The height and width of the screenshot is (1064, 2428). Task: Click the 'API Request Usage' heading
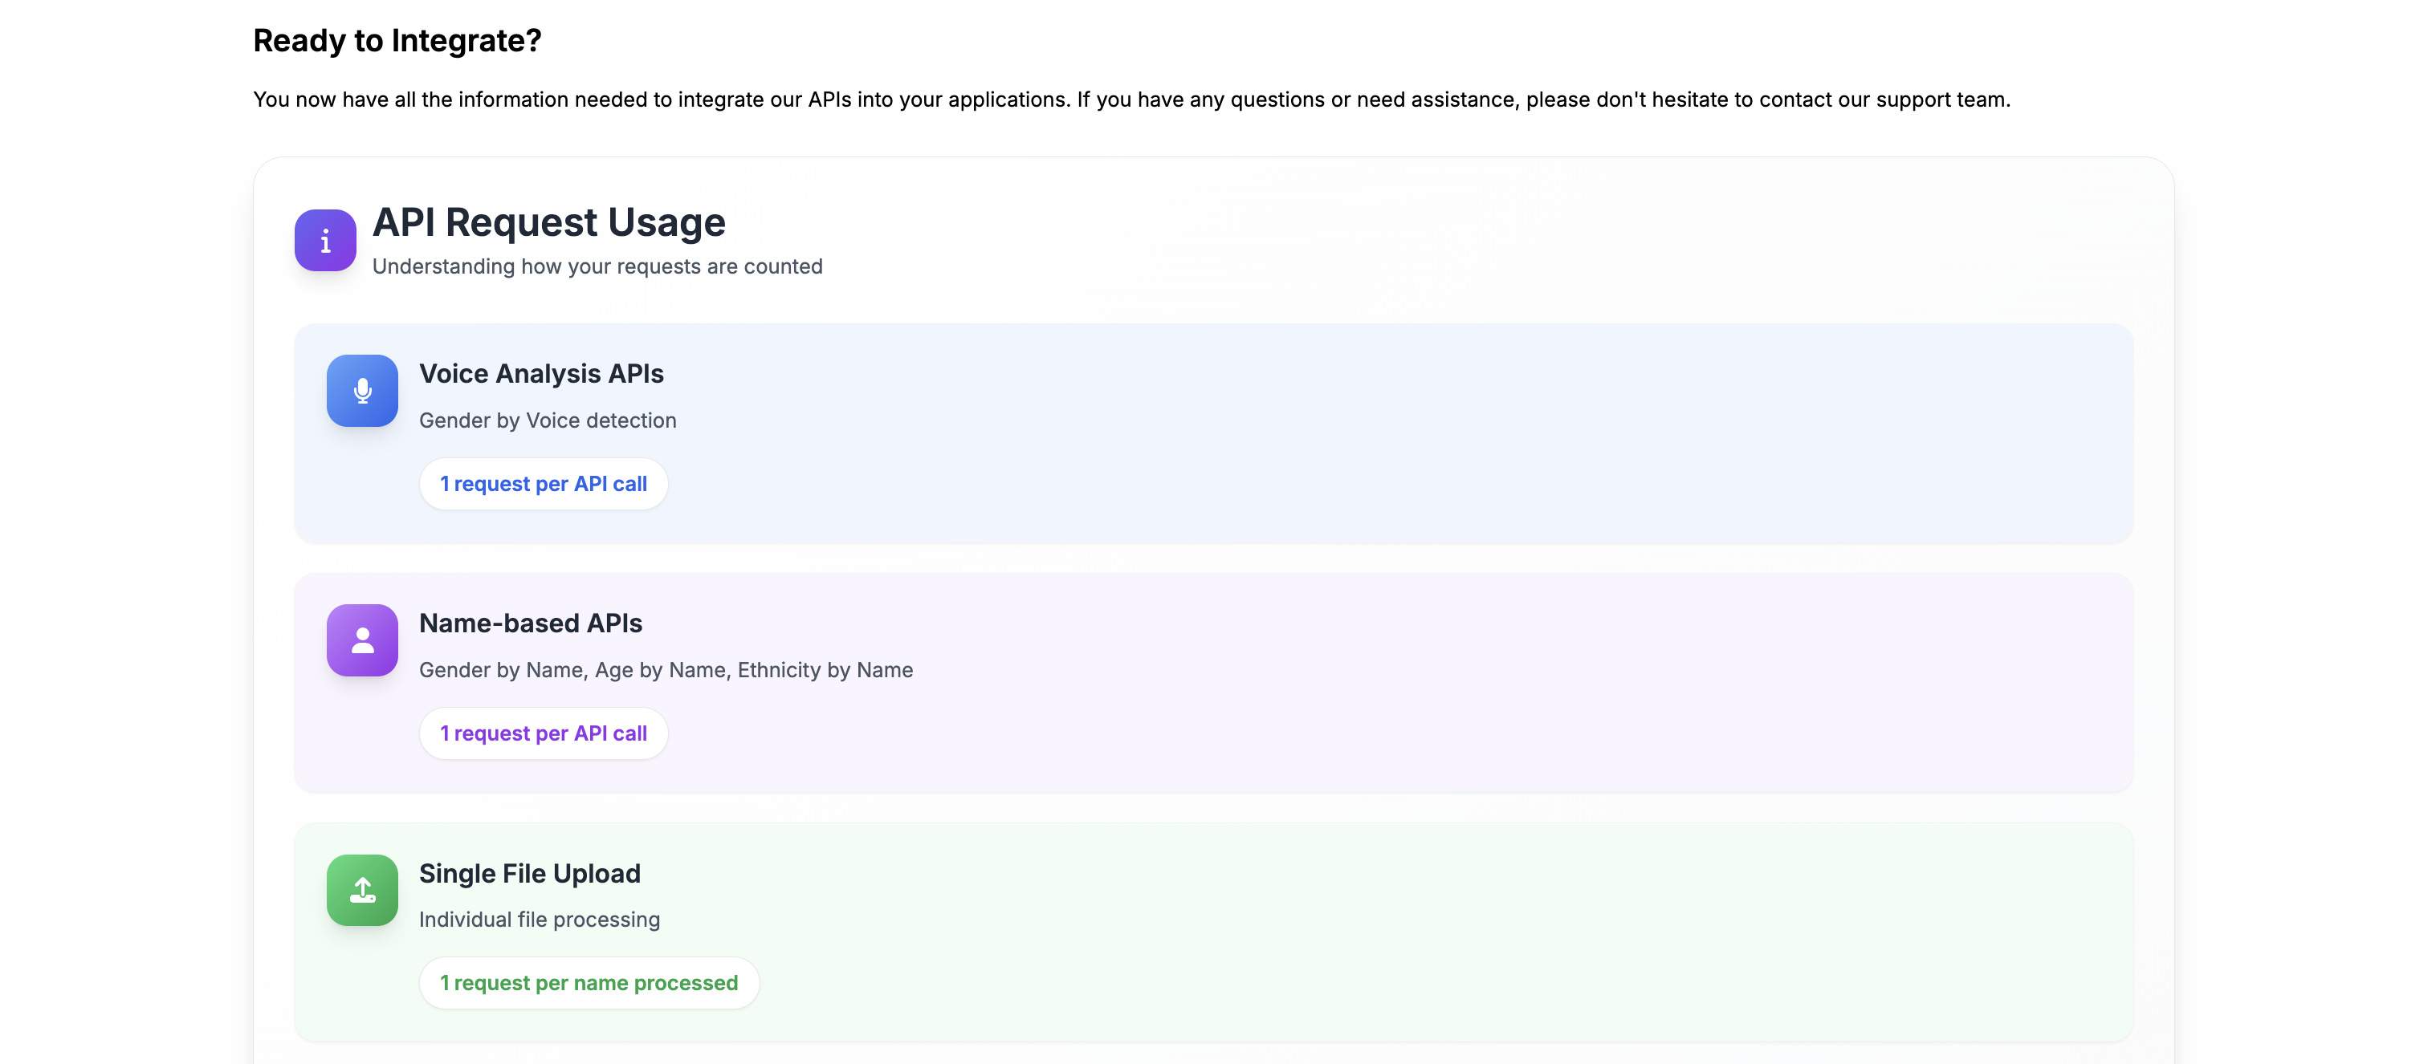[x=548, y=222]
